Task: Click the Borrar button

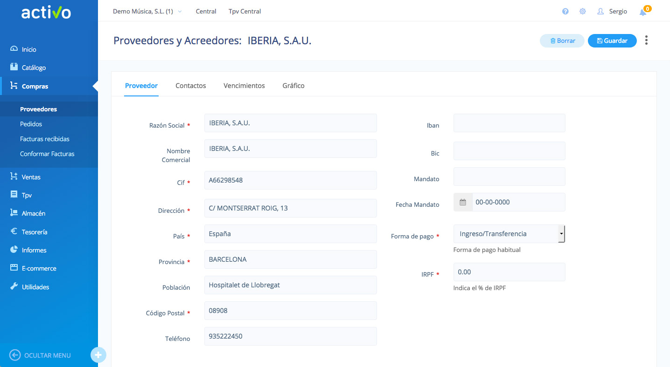Action: click(x=562, y=41)
